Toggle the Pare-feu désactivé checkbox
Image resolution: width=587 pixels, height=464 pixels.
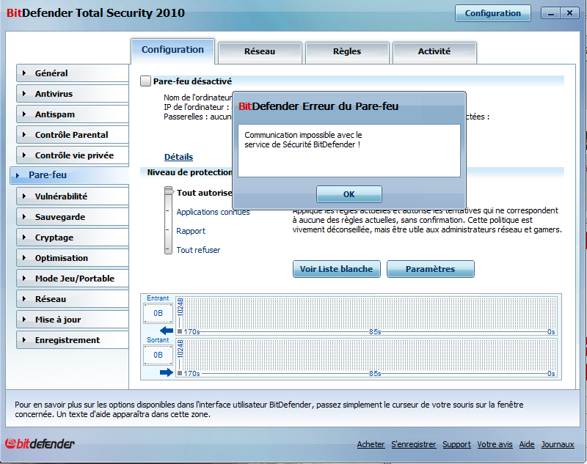[145, 81]
